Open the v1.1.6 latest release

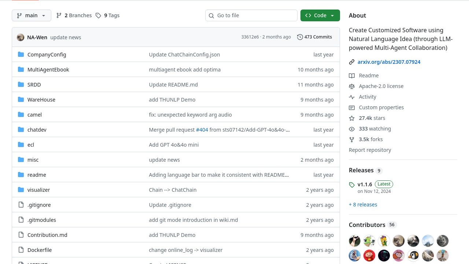[x=365, y=184]
